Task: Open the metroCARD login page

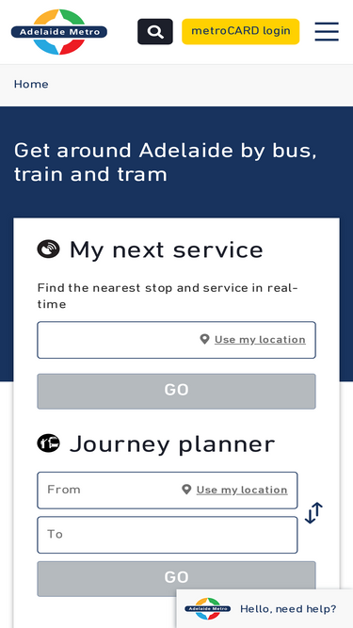Action: tap(241, 31)
